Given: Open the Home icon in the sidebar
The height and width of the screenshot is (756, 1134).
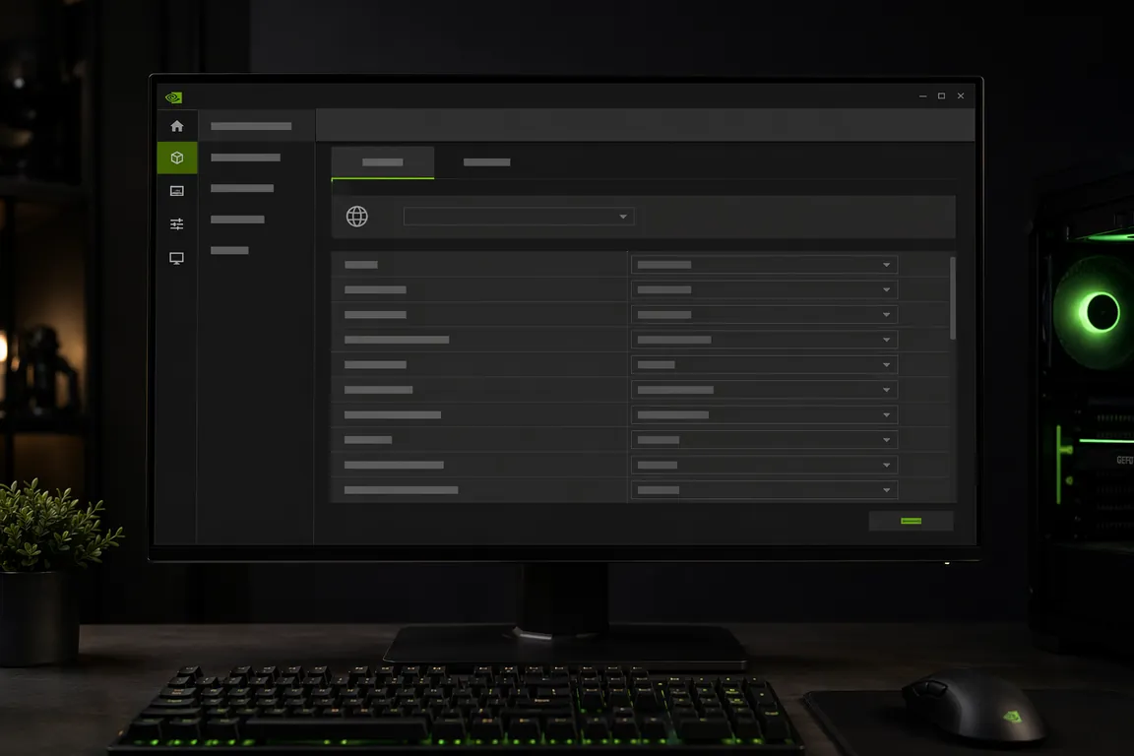Looking at the screenshot, I should (176, 126).
